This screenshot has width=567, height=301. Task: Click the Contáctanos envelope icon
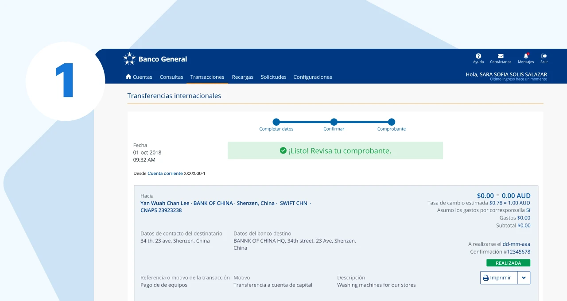[501, 56]
